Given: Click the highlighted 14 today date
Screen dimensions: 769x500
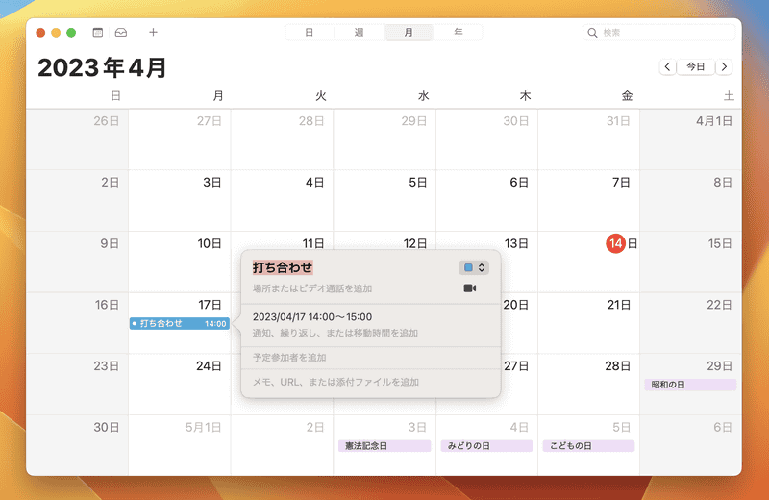Looking at the screenshot, I should tap(615, 243).
